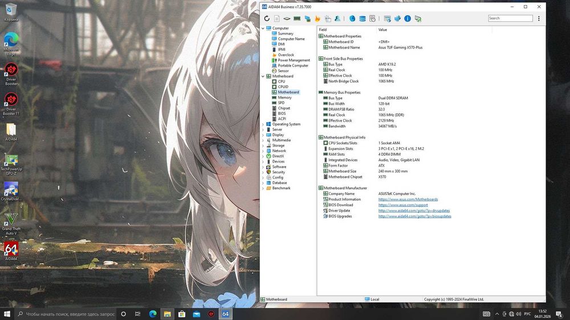Image resolution: width=570 pixels, height=320 pixels.
Task: Click the CPUID panel icon in toolbar
Action: (328, 19)
